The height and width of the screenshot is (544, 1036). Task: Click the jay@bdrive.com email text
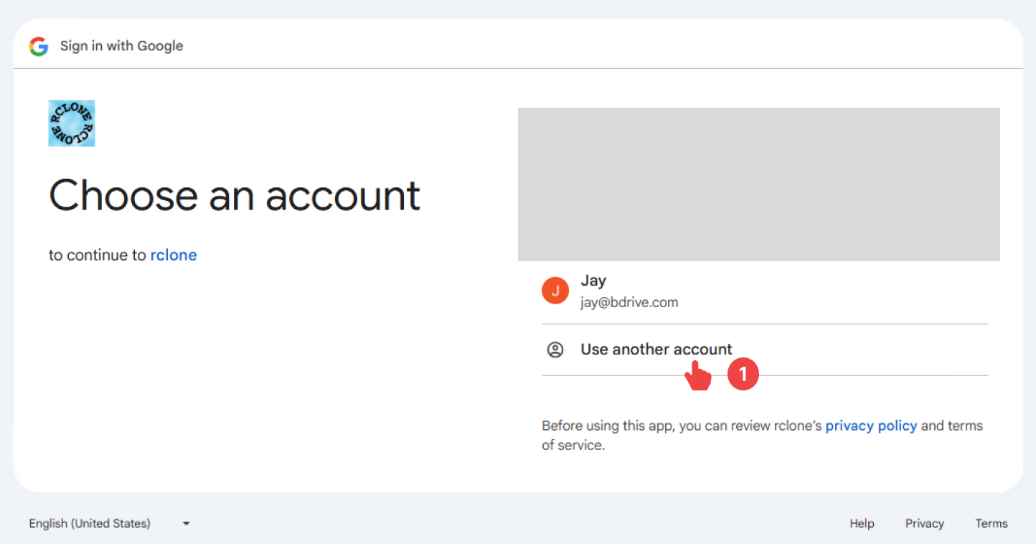tap(629, 302)
